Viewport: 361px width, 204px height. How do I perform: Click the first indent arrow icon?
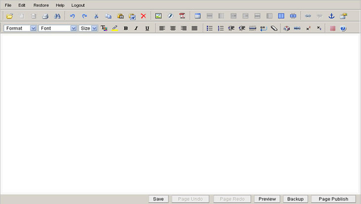(231, 28)
